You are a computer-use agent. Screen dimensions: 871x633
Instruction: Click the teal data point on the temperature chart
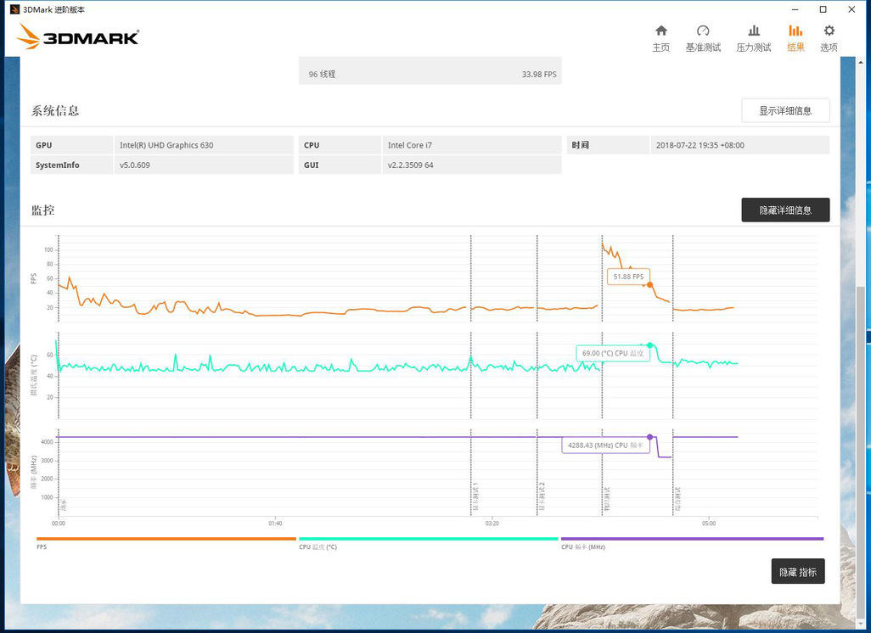[650, 345]
